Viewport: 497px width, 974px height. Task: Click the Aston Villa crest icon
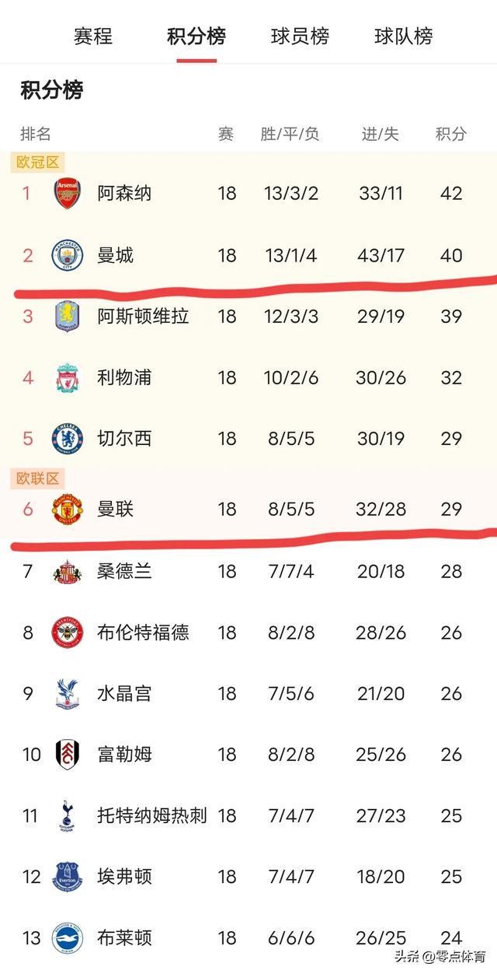click(x=68, y=316)
